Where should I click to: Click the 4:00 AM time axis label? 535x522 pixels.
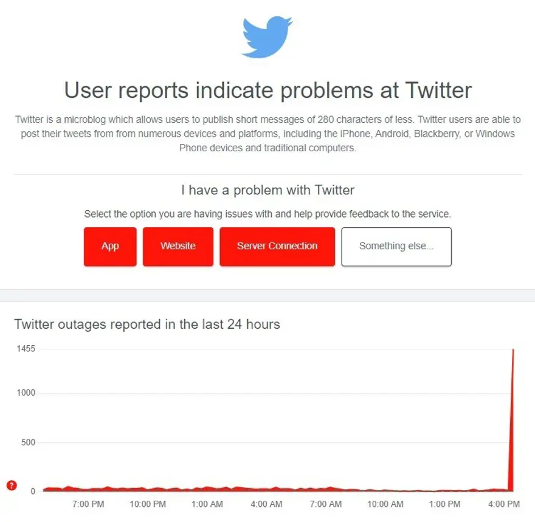[x=266, y=504]
